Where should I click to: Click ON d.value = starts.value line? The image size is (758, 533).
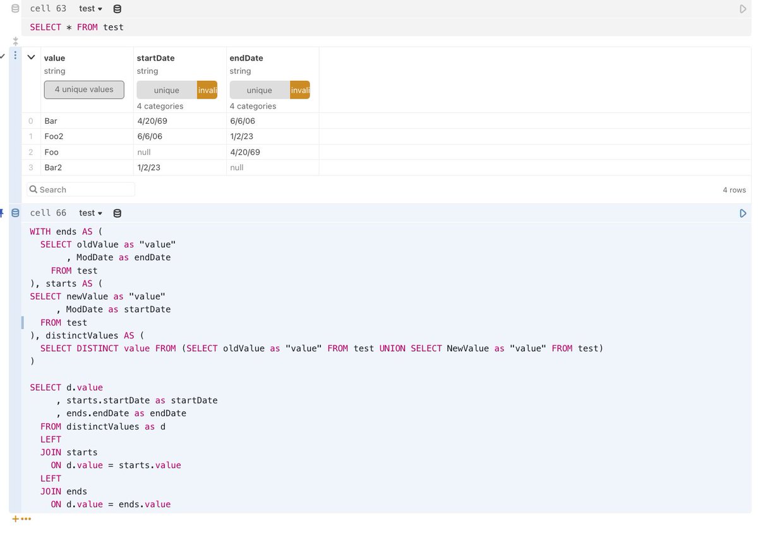tap(116, 465)
